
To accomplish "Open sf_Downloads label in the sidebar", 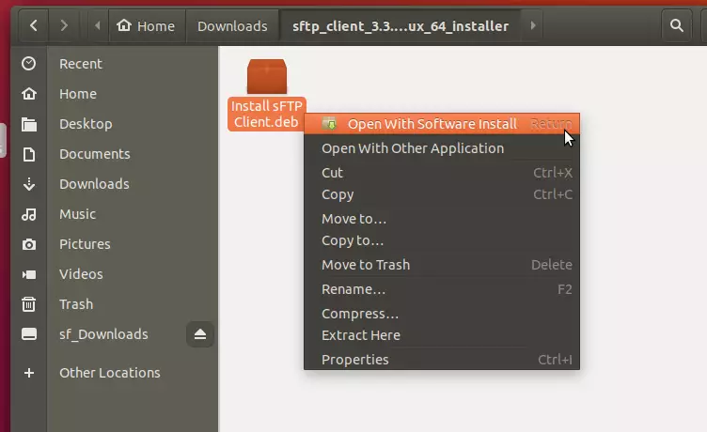I will tap(103, 334).
